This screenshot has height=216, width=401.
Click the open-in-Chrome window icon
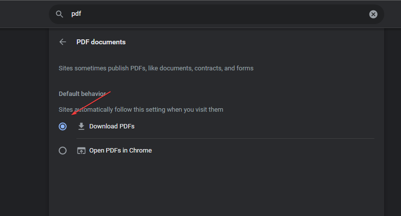(x=81, y=151)
